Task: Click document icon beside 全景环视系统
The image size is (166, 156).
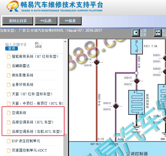Action: point(9,85)
